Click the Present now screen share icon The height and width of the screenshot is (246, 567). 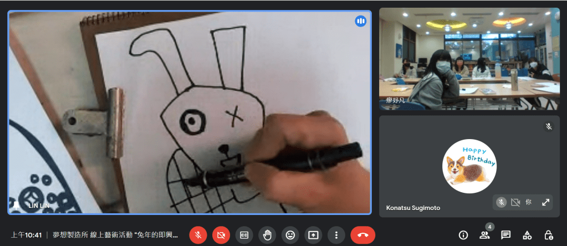click(x=313, y=235)
